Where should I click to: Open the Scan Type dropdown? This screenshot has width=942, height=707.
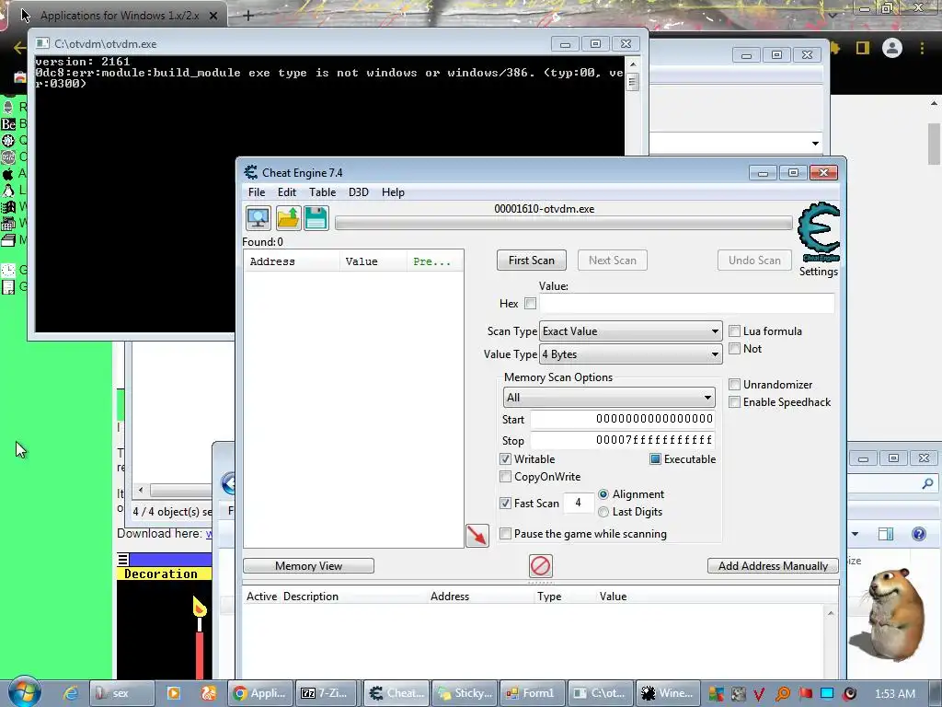(x=631, y=331)
